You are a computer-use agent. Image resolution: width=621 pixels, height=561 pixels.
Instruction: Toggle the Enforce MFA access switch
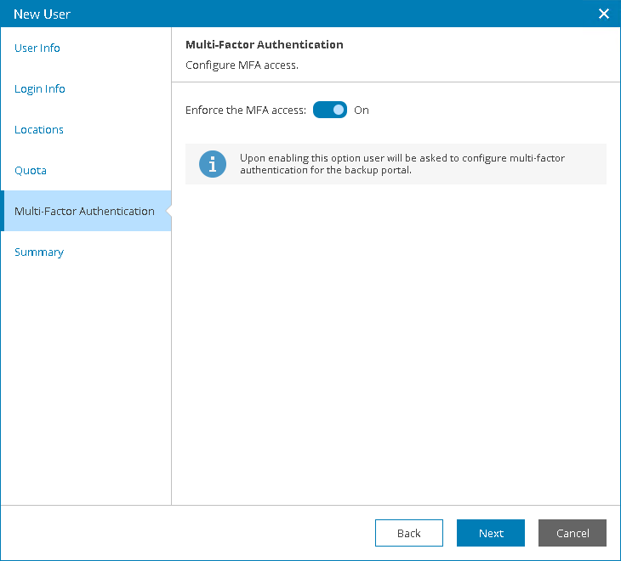tap(330, 110)
